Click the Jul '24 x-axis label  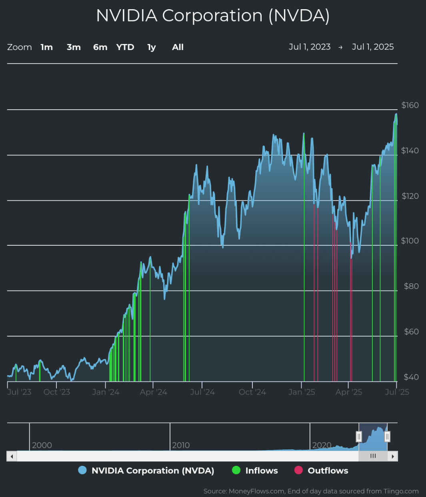click(202, 392)
